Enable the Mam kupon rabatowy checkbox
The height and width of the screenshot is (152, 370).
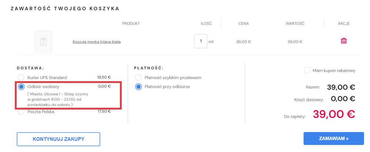tap(307, 70)
